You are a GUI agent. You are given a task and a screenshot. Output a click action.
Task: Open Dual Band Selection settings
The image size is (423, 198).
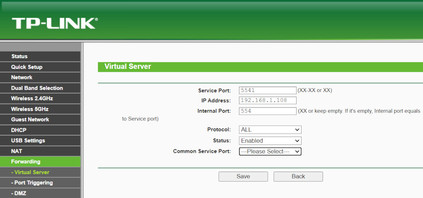37,88
